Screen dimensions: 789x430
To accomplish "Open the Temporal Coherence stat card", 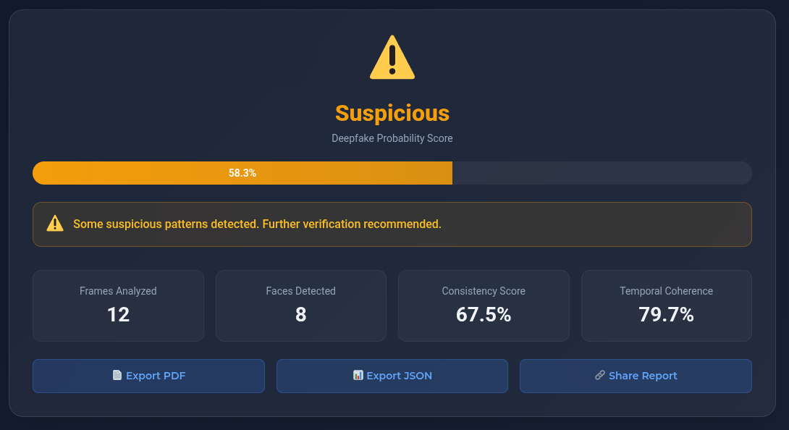I will pyautogui.click(x=666, y=305).
